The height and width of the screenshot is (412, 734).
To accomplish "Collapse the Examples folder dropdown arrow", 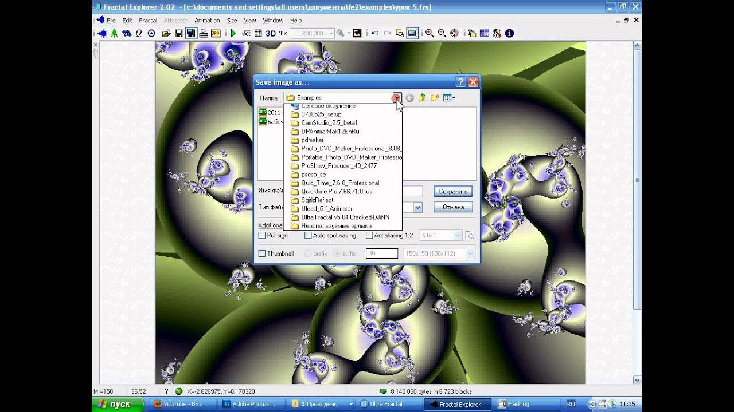I will 396,98.
